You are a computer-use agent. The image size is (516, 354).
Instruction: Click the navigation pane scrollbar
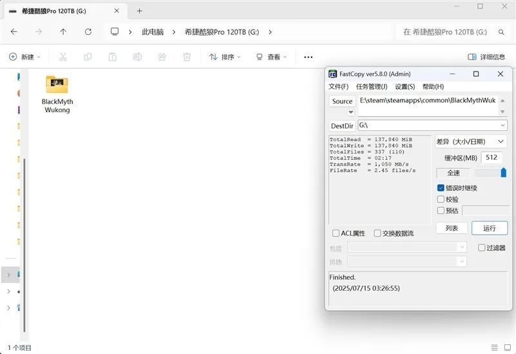pos(25,245)
